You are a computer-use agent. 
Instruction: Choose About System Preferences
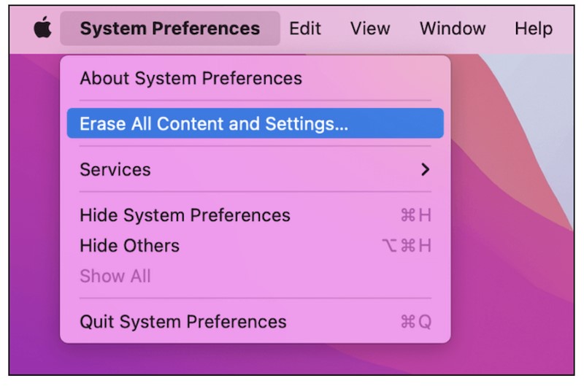coord(191,78)
